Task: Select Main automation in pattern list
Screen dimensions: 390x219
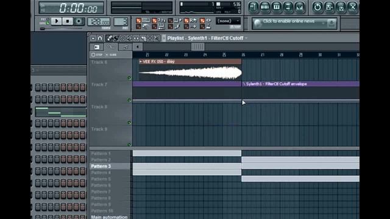Action: click(x=110, y=217)
